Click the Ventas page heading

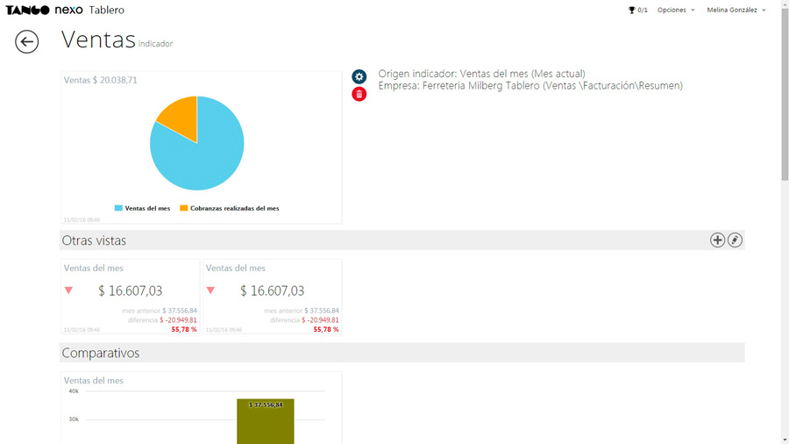[x=98, y=39]
